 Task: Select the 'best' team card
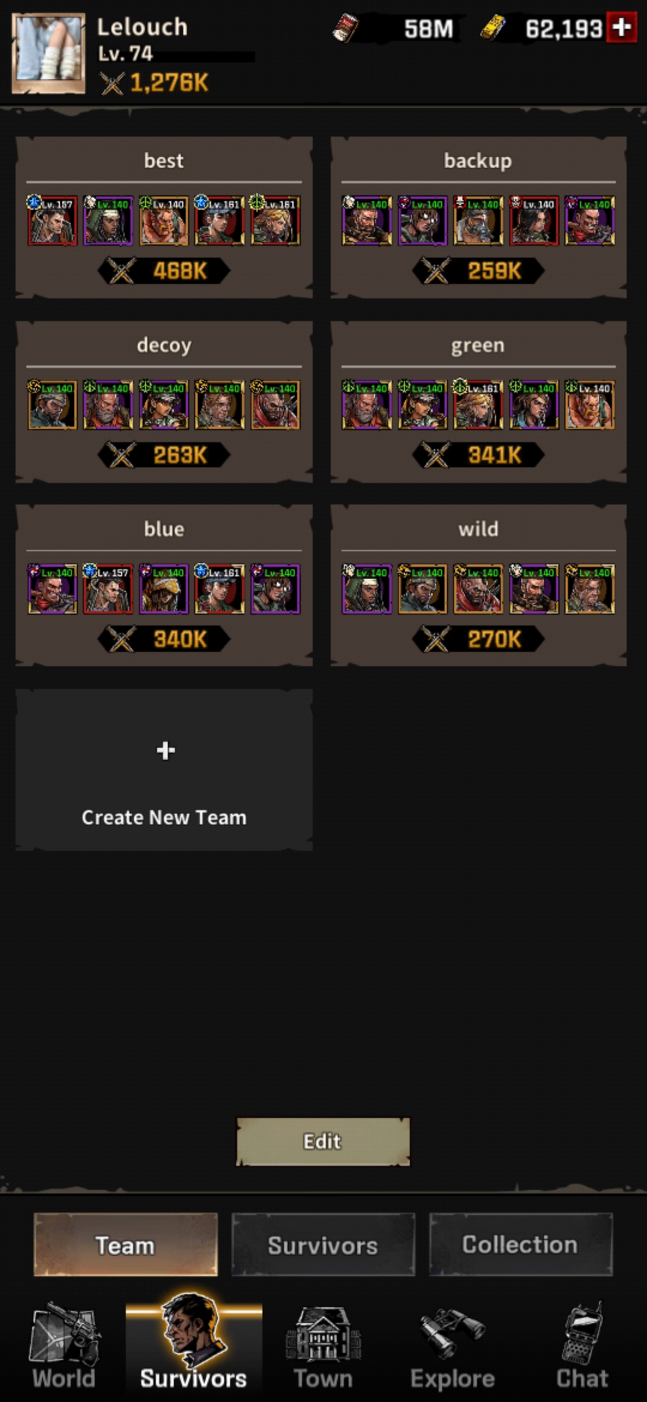[164, 217]
